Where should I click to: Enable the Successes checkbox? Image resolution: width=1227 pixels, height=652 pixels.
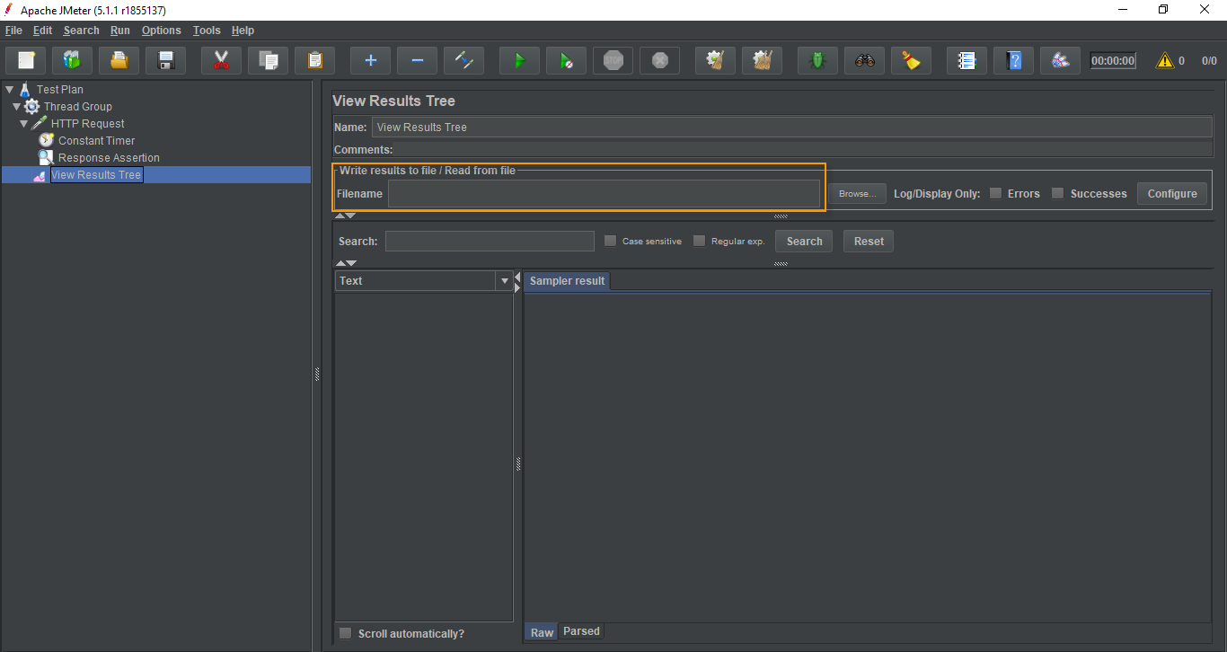click(x=1058, y=193)
